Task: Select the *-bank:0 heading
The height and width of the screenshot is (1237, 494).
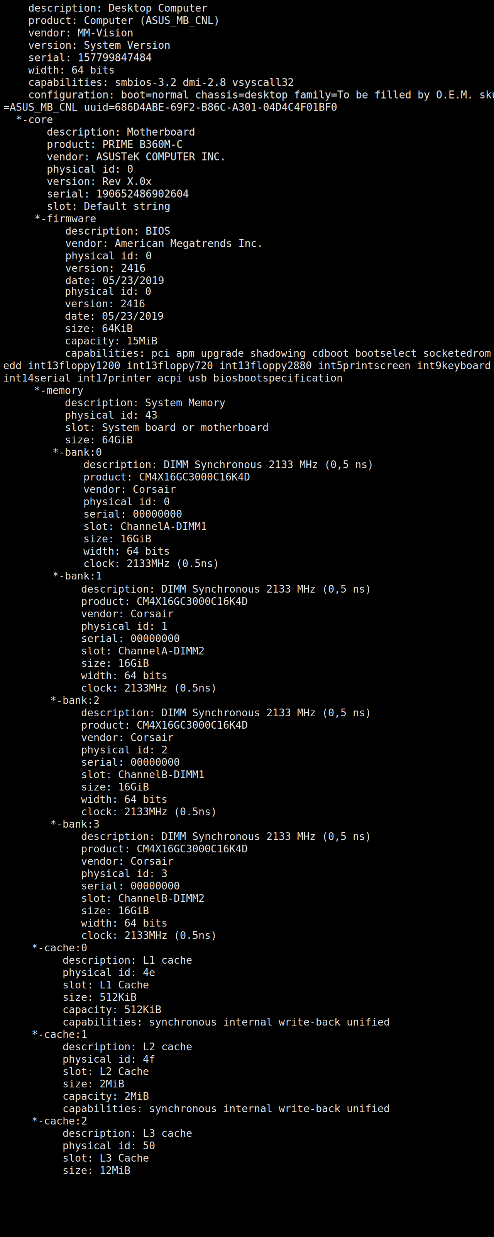Action: pos(77,452)
